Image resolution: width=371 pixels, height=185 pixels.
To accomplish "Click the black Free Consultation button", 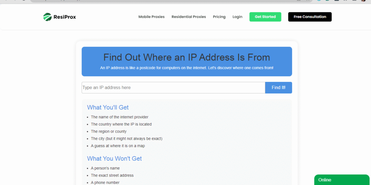I will tap(309, 17).
